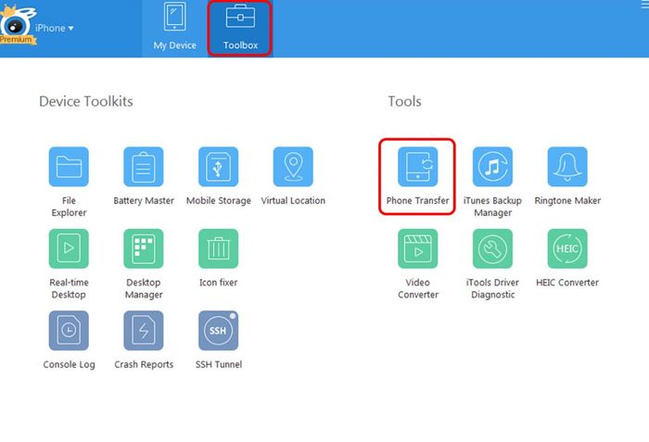Launch the Phone Transfer tool icon

[x=417, y=167]
